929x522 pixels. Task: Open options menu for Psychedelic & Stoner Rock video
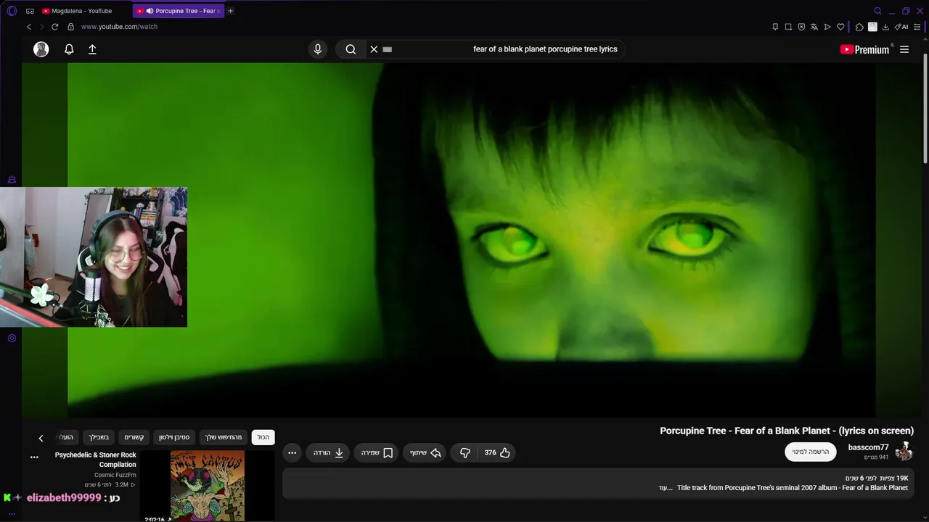pos(34,457)
